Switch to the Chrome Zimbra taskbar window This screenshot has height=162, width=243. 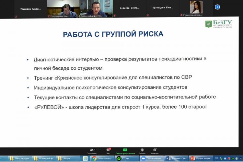102,158
